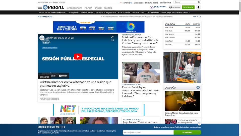Click the Dólar Blue row
Screen dimensions: 241x136
point(182,31)
